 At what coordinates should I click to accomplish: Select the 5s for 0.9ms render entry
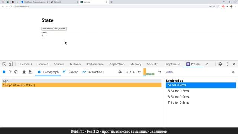[x=201, y=85]
